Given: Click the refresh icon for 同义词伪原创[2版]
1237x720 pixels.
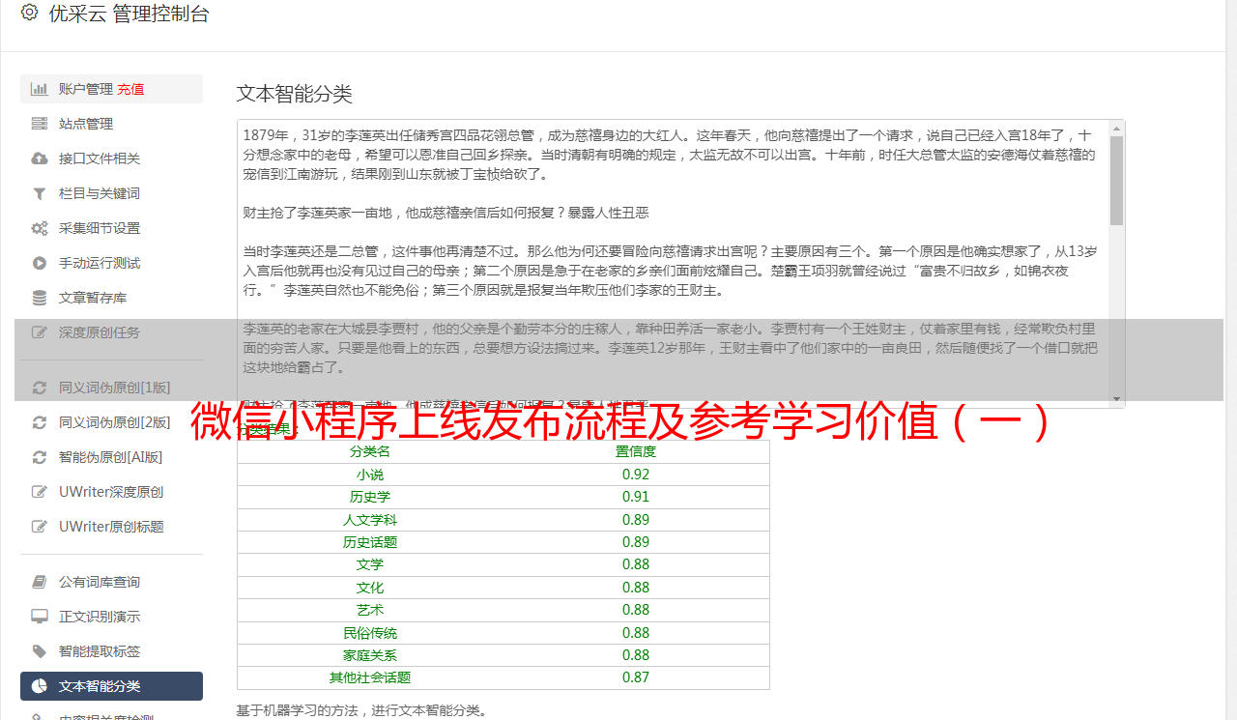Looking at the screenshot, I should tap(40, 422).
